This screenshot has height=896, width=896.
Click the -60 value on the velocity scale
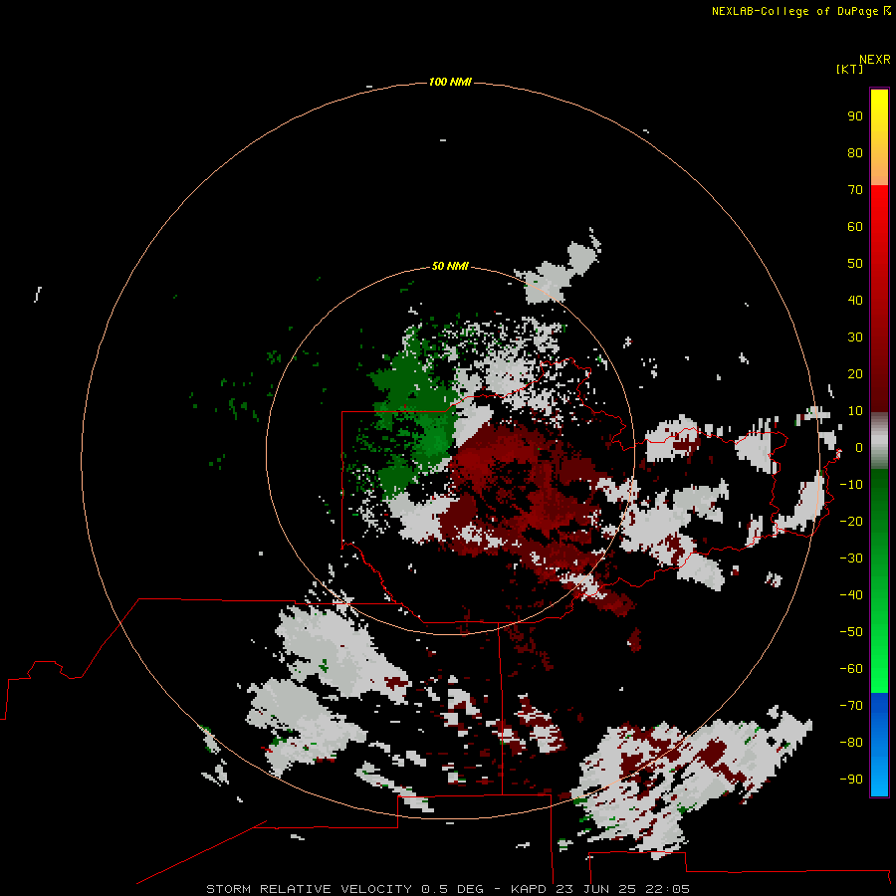pyautogui.click(x=851, y=669)
